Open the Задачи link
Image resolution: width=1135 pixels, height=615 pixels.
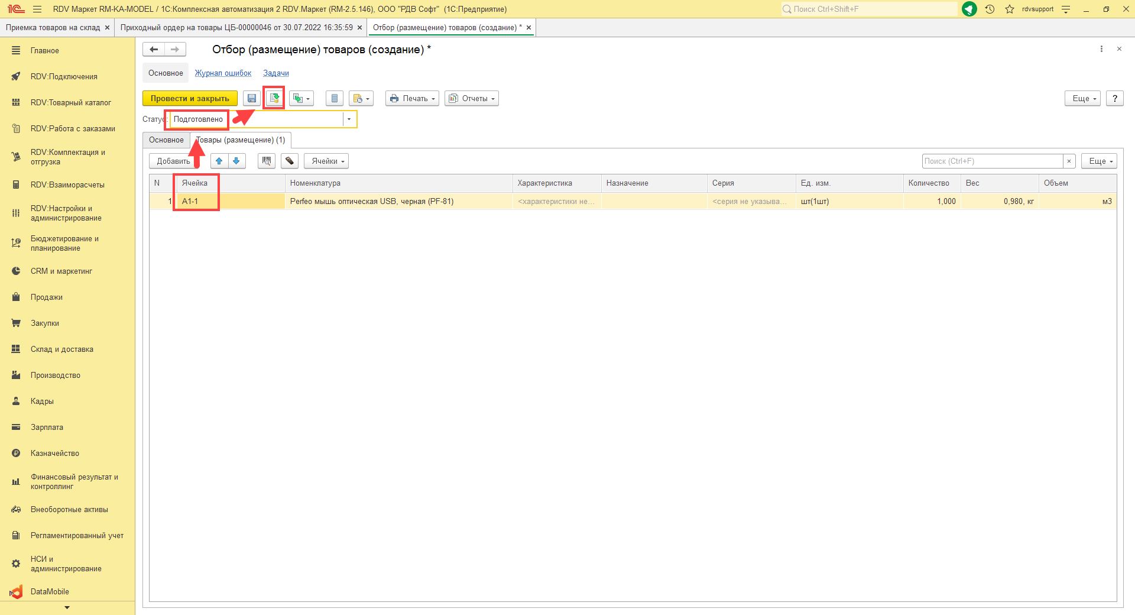click(x=276, y=73)
